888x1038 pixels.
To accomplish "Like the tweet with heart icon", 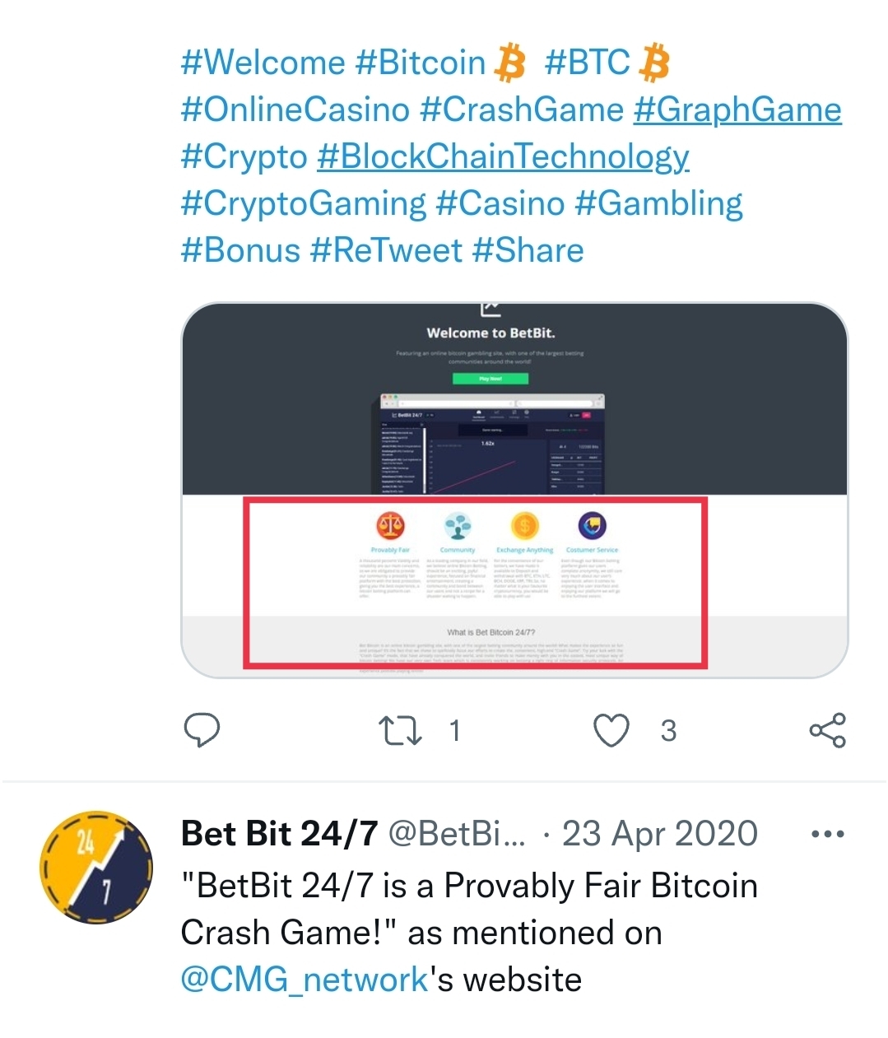I will point(611,730).
